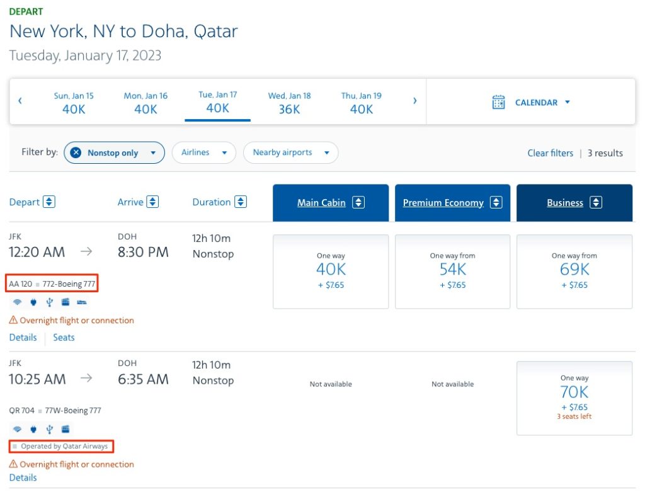Screen dimensions: 645x492
Task: Click the Clear filters link
Action: (x=550, y=152)
